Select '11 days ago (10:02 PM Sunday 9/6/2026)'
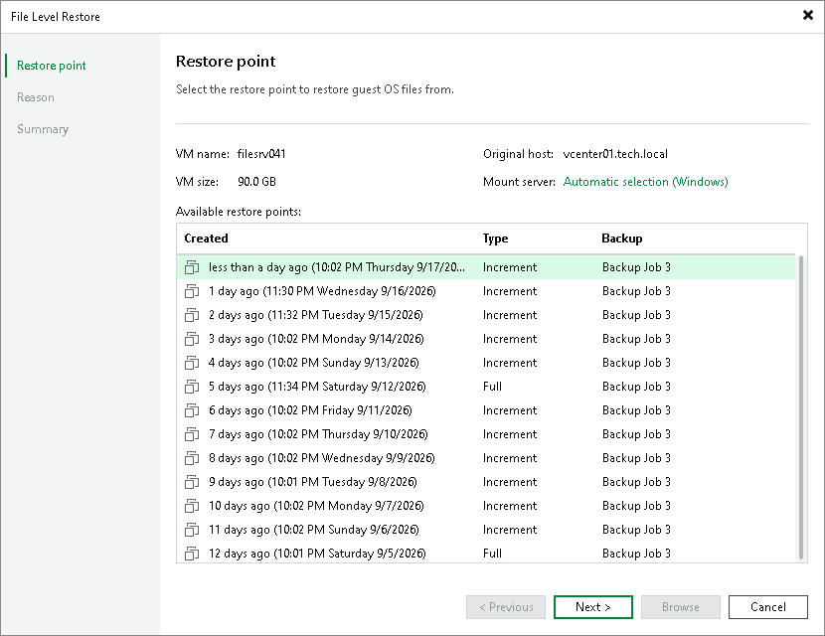This screenshot has width=825, height=636. point(486,530)
